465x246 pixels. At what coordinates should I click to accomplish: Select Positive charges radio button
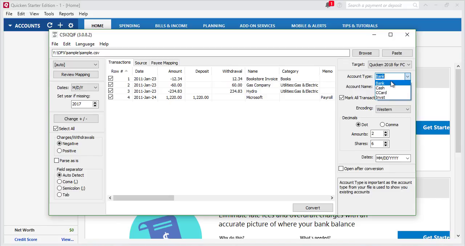coord(59,150)
